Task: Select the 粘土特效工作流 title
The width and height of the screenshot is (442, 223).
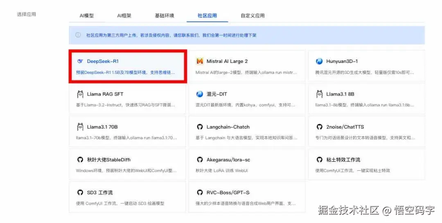Action: [x=343, y=160]
